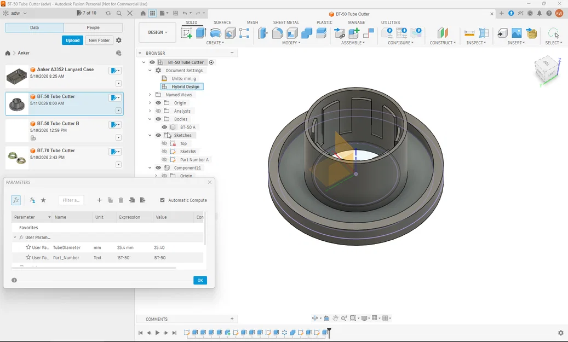Click the search icon in data panel
This screenshot has height=342, width=568.
pyautogui.click(x=119, y=13)
